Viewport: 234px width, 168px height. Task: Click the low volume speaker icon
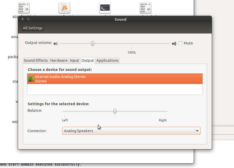point(55,44)
